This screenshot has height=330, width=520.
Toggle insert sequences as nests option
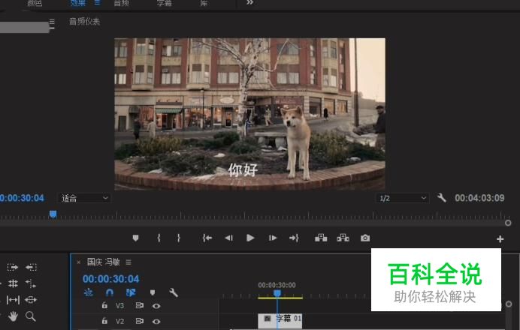89,292
